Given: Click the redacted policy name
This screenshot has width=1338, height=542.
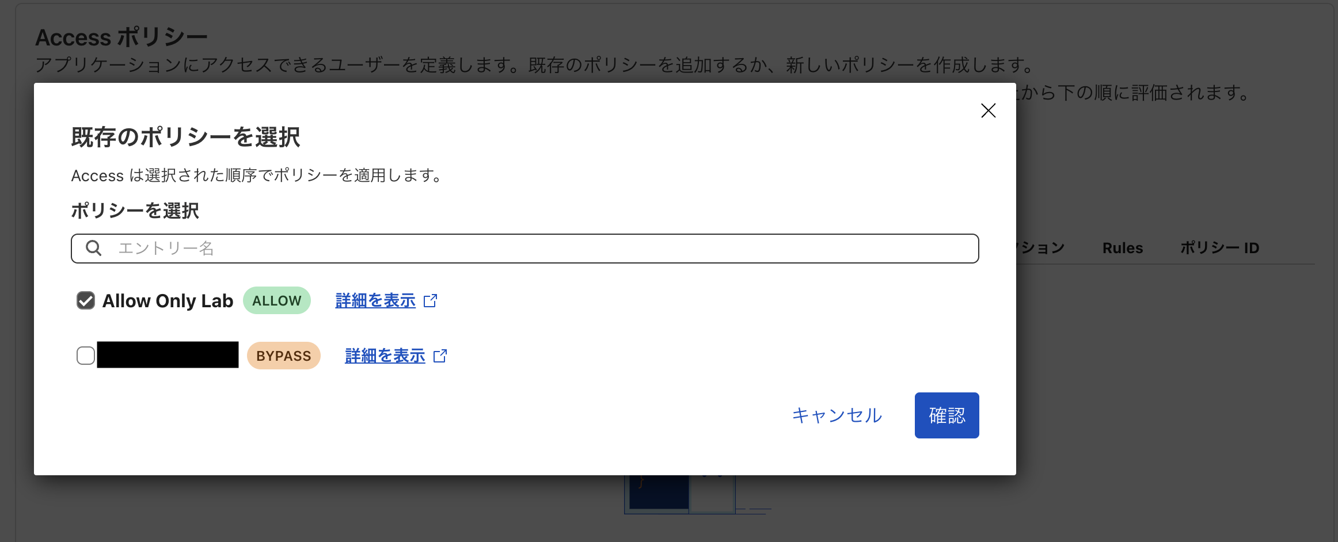Looking at the screenshot, I should [168, 355].
